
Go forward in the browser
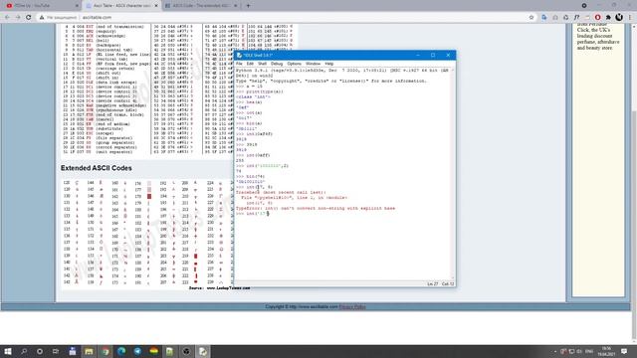coord(18,18)
